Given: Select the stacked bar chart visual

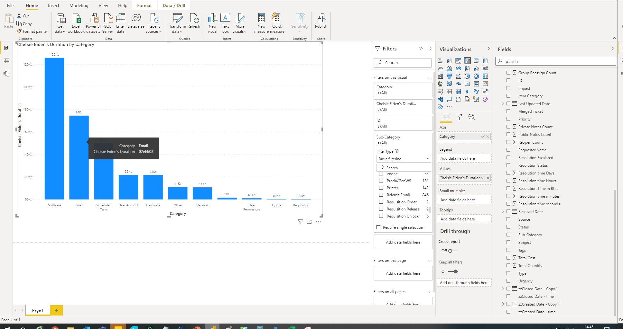Looking at the screenshot, I should 440,61.
